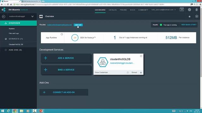Viewport: 202px width, 113px height.
Task: Open the cloudantNoSQLDB service options circle
Action: click(141, 56)
